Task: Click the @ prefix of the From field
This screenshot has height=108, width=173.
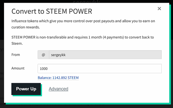Action: (x=43, y=55)
